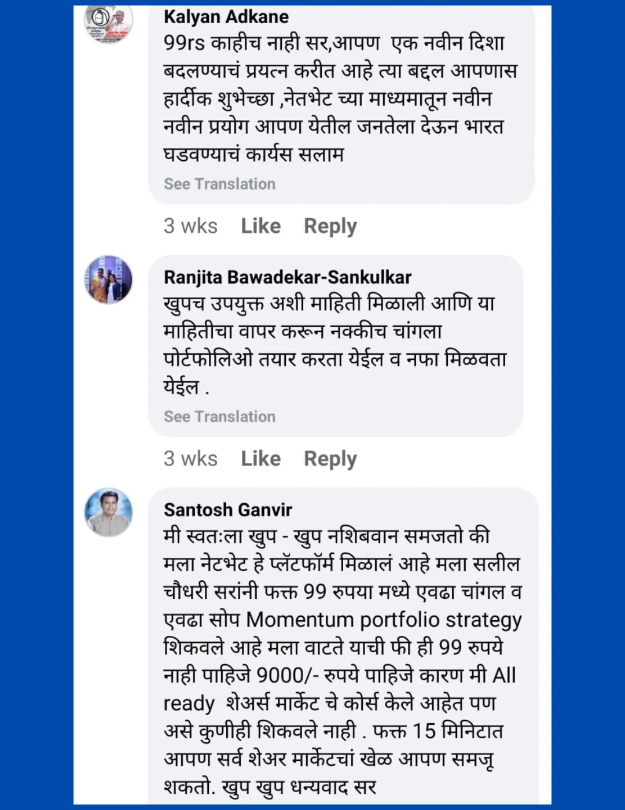Click the word "ready" in Santosh's comment
625x810 pixels.
(189, 704)
